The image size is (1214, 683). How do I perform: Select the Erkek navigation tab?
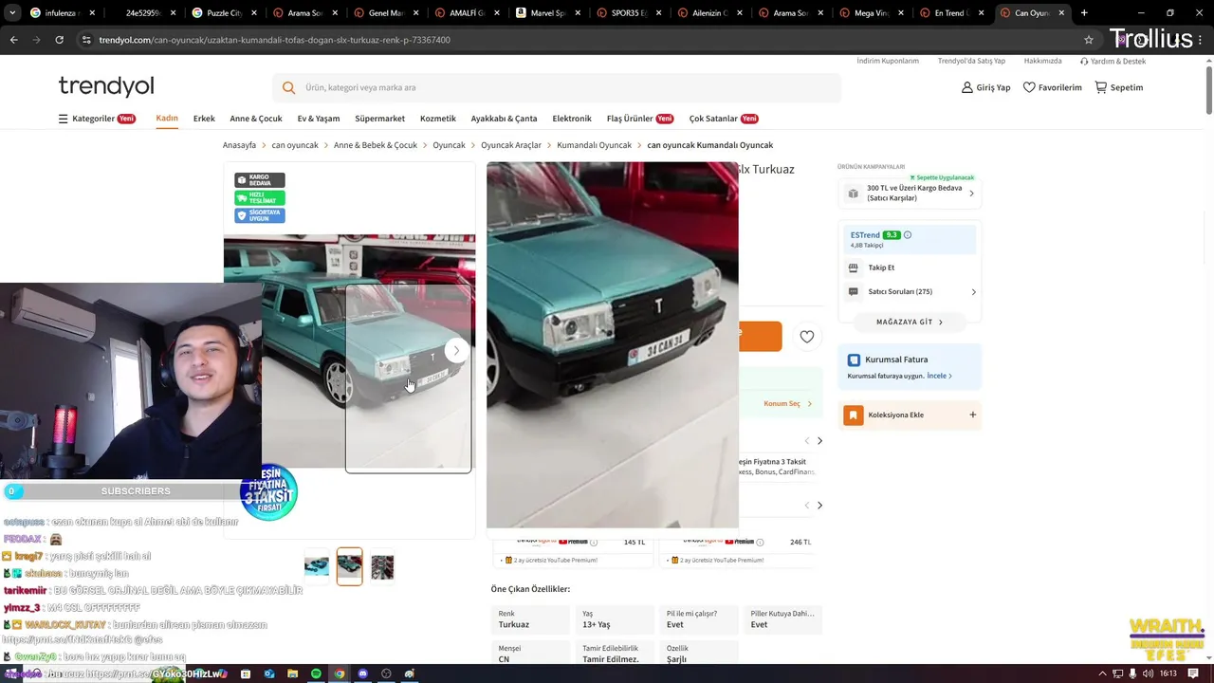[x=204, y=119]
